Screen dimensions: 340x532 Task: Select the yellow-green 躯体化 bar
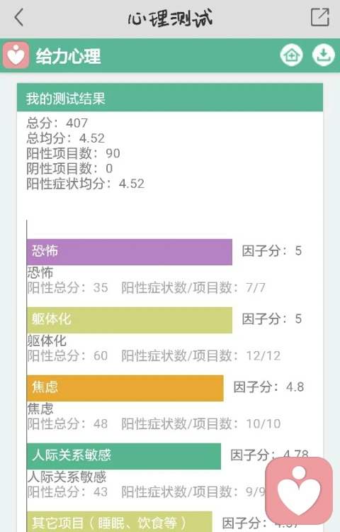coord(130,320)
